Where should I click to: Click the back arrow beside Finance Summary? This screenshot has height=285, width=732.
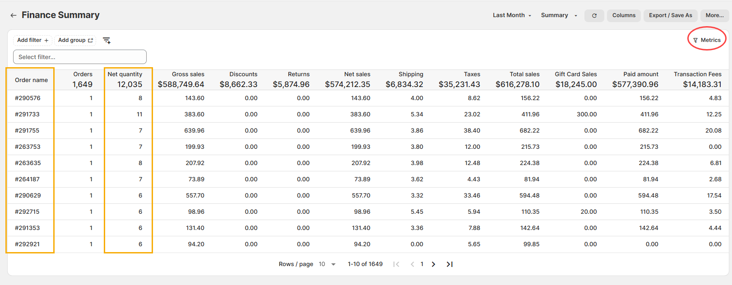pos(14,15)
